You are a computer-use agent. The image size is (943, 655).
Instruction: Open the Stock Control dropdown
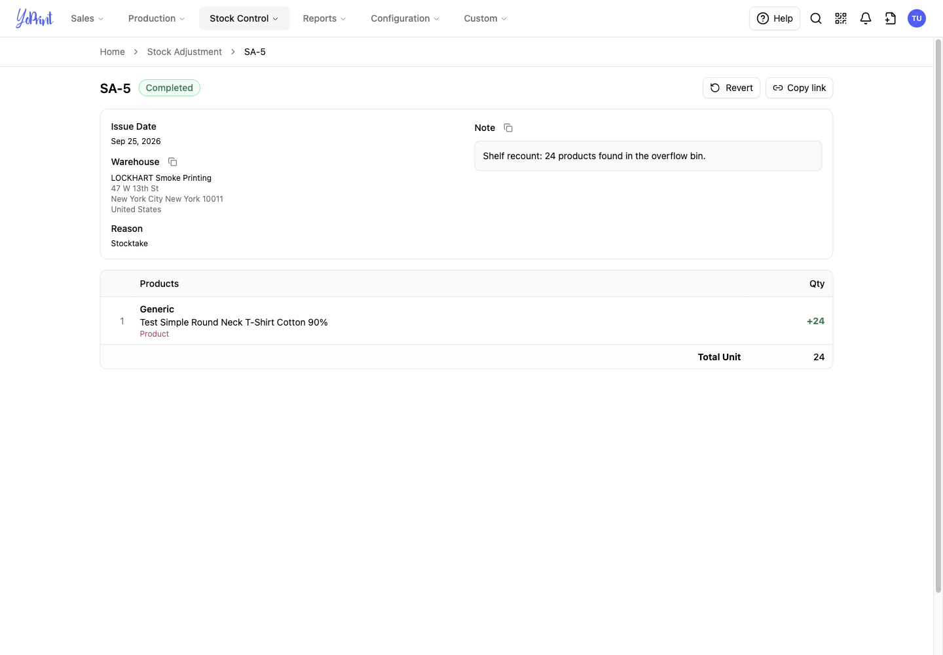[x=244, y=18]
